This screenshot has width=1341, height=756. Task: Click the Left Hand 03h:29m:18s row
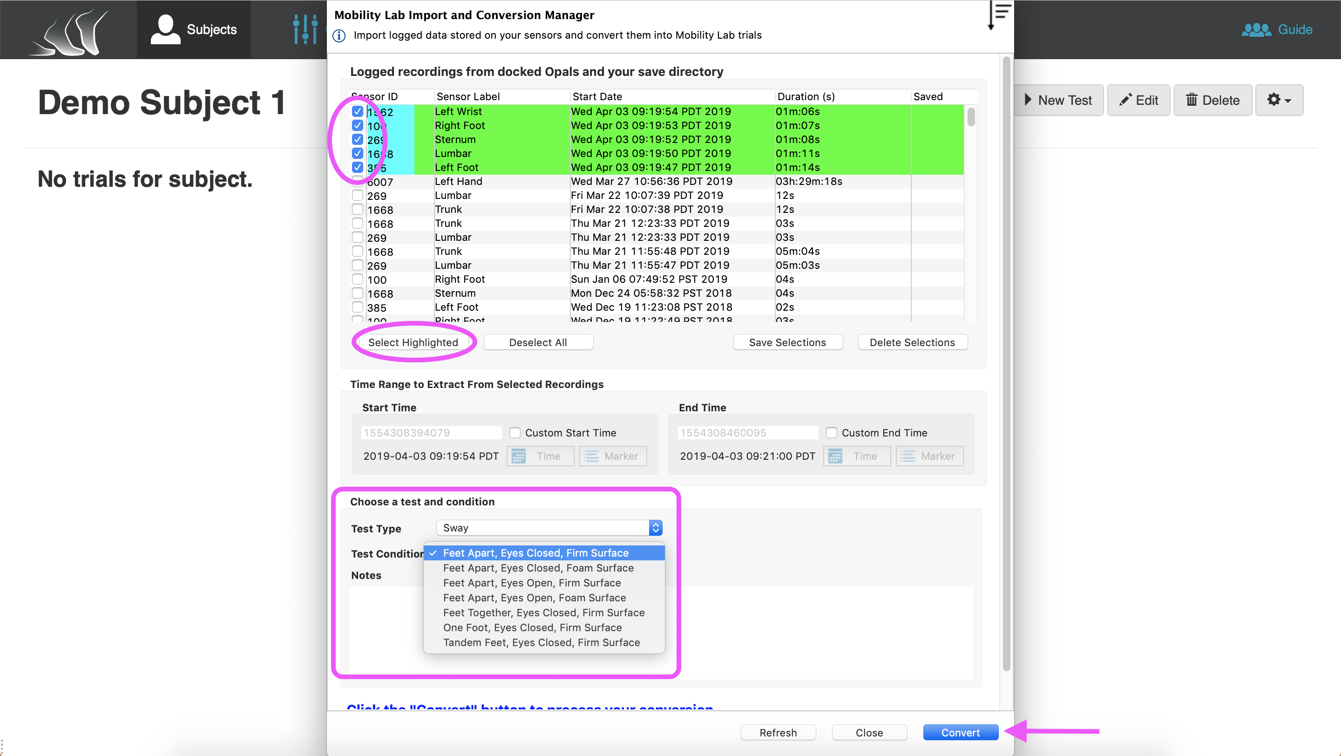(x=657, y=181)
